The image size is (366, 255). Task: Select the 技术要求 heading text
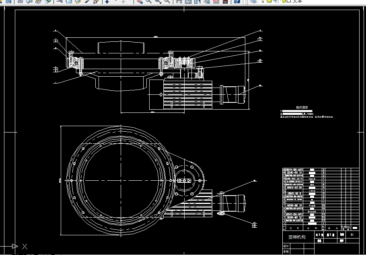tap(302, 108)
